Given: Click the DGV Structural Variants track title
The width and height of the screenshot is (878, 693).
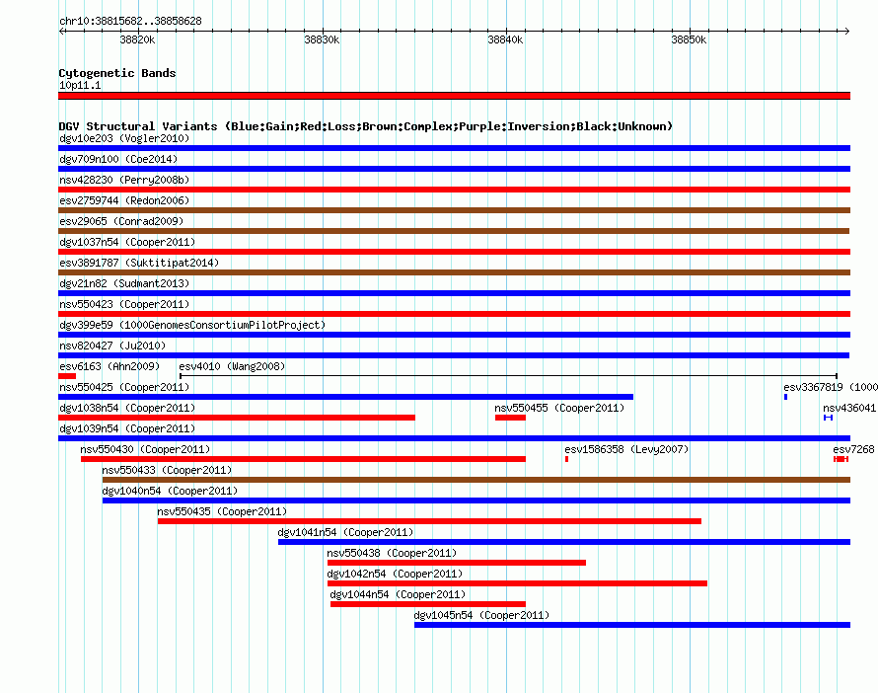Looking at the screenshot, I should (366, 126).
